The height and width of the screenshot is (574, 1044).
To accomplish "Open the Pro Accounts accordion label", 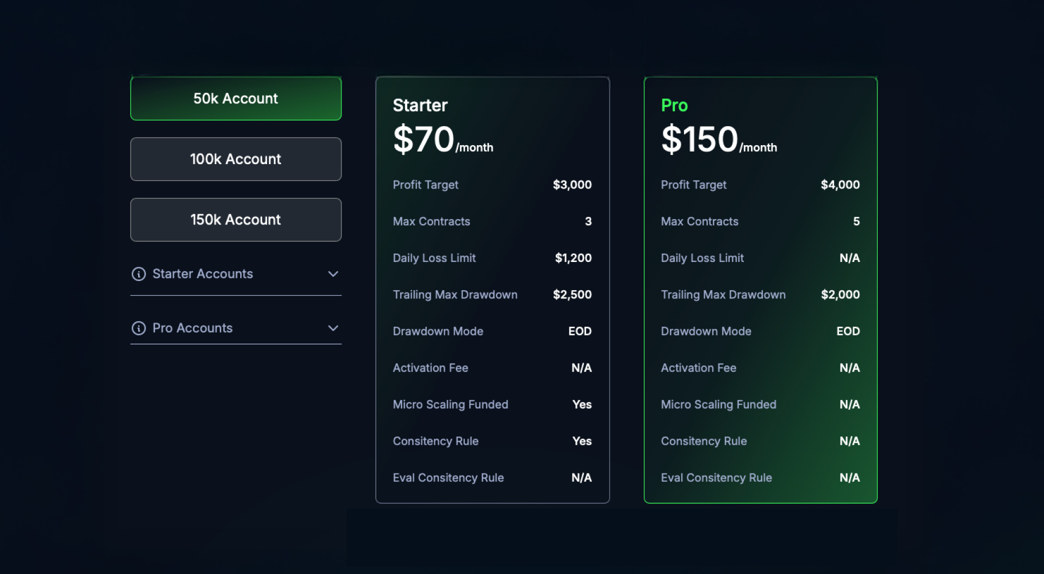I will point(192,328).
